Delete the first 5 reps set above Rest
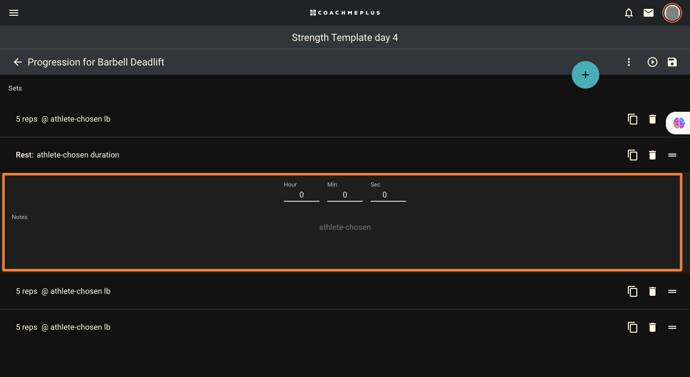 click(653, 119)
